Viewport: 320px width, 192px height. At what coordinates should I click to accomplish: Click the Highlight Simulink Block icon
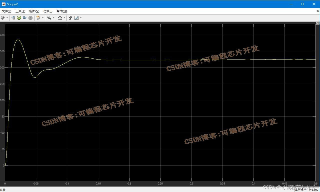click(x=38, y=18)
